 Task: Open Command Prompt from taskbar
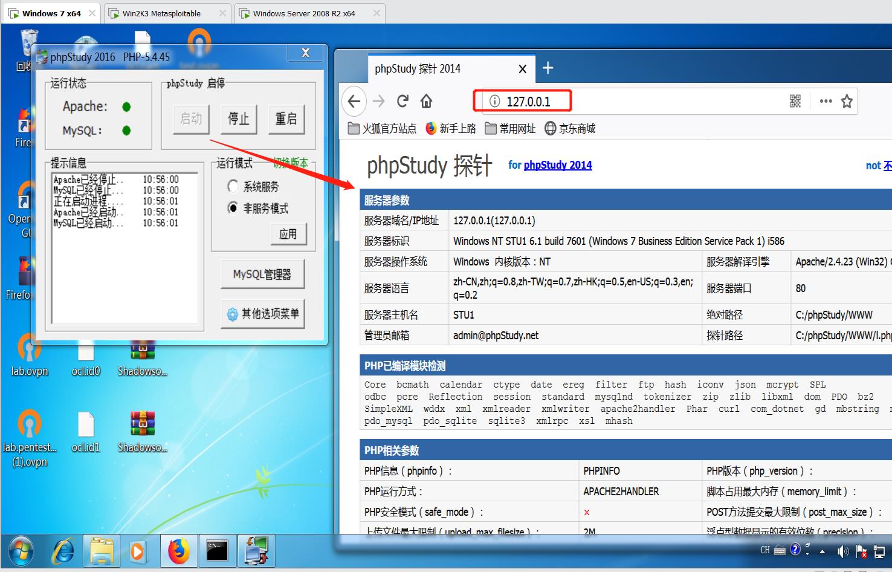[217, 551]
